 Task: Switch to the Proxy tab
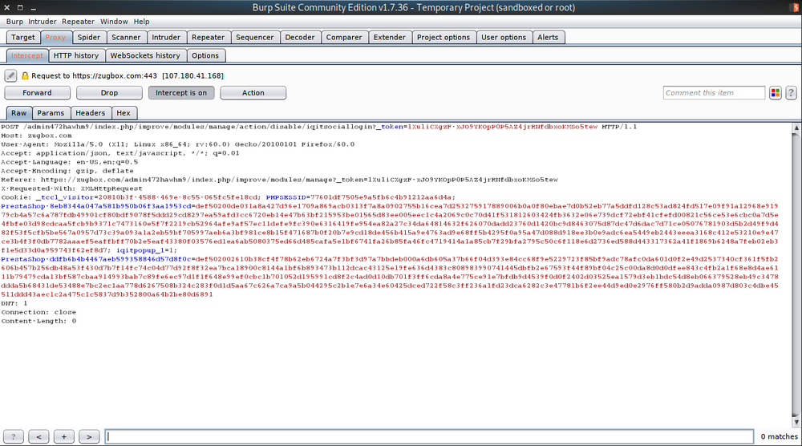[x=55, y=38]
